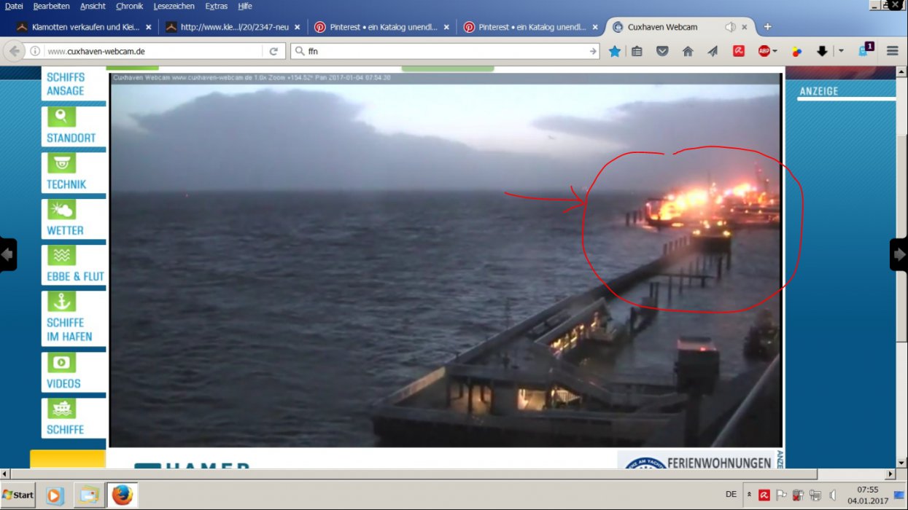Click the blue bookmark star icon
This screenshot has width=908, height=510.
(x=615, y=51)
